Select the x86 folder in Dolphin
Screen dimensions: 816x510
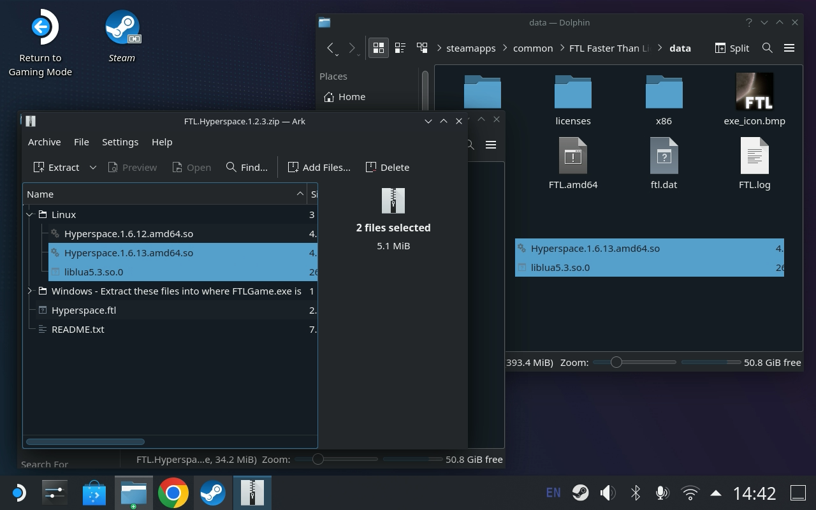coord(664,100)
